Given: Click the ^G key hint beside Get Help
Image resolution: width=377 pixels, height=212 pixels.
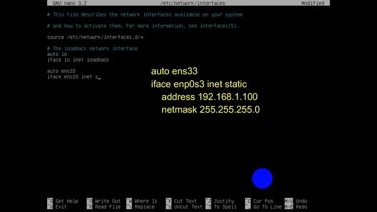Looking at the screenshot, I should [50, 201].
